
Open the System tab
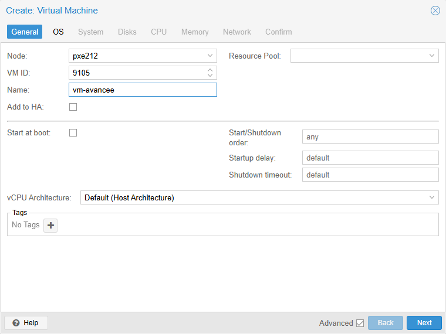91,32
